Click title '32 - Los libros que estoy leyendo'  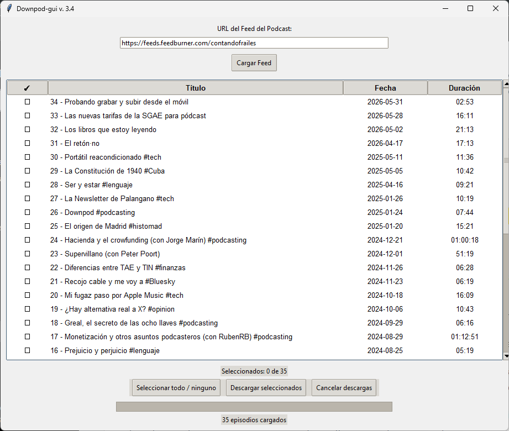point(103,129)
